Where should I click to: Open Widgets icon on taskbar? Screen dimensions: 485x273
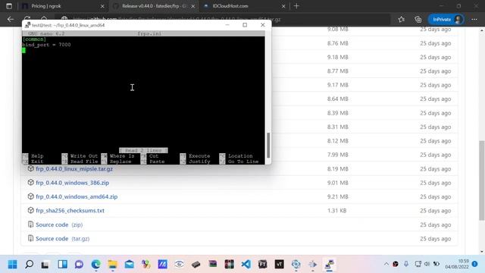62,265
